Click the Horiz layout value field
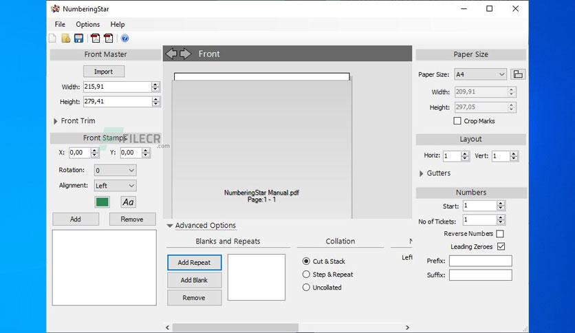Image resolution: width=575 pixels, height=333 pixels. pyautogui.click(x=452, y=156)
